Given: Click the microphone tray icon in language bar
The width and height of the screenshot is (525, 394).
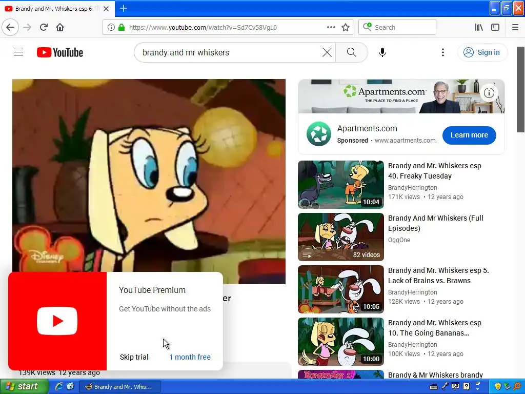Looking at the screenshot, I should [445, 387].
